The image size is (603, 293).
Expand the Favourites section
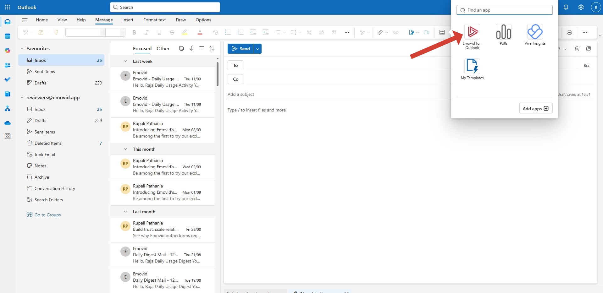21,48
